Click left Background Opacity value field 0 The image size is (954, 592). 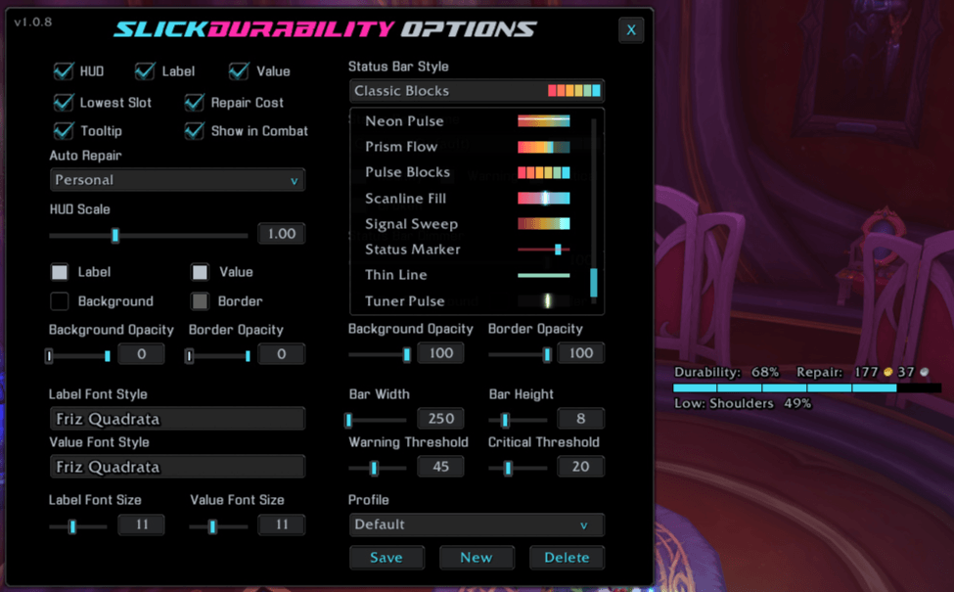pos(142,354)
